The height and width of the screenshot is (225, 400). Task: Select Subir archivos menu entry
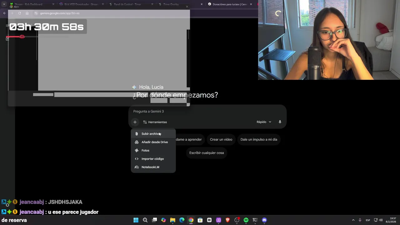point(153,134)
